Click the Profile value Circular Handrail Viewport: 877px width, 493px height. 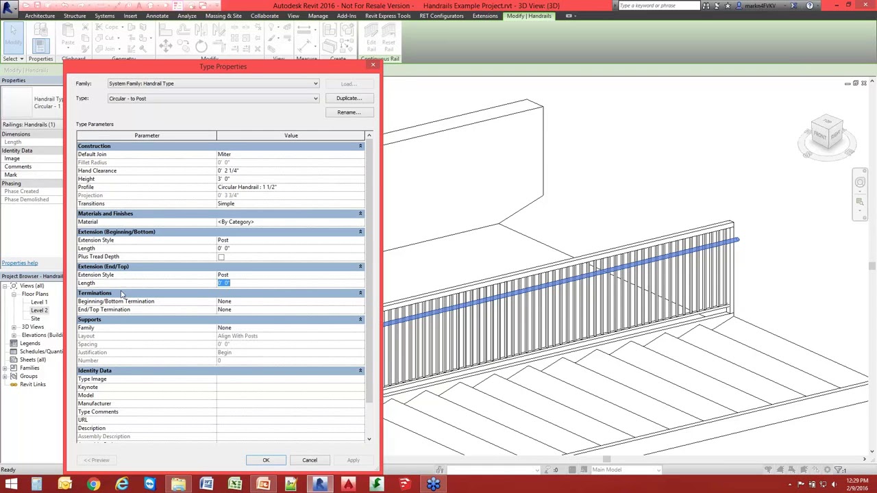(x=291, y=187)
